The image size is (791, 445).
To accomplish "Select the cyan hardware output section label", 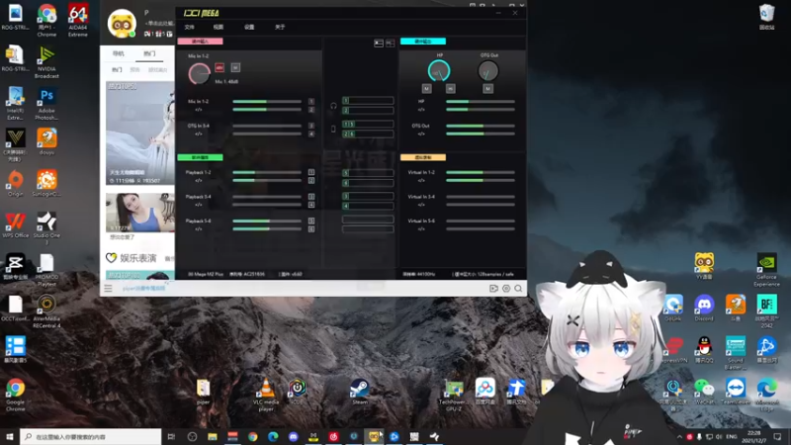I will (423, 42).
